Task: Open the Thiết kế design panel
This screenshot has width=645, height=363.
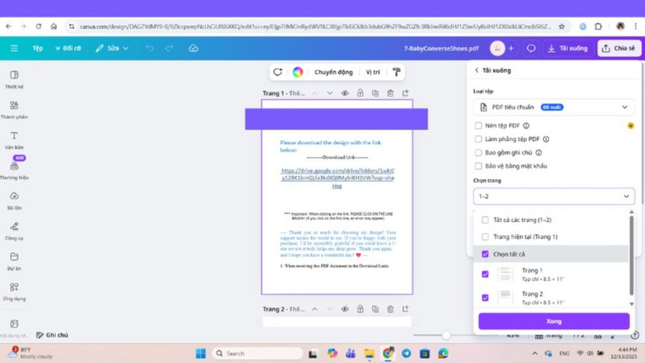Action: pyautogui.click(x=14, y=79)
